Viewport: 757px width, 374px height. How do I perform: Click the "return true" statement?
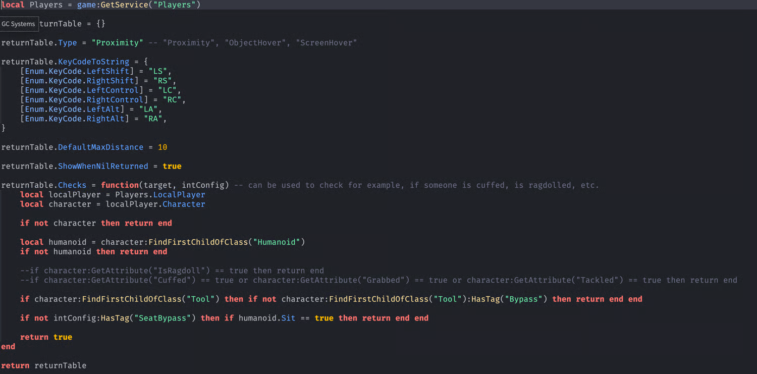click(x=46, y=337)
